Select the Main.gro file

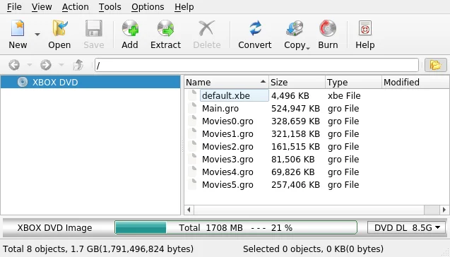click(x=220, y=109)
